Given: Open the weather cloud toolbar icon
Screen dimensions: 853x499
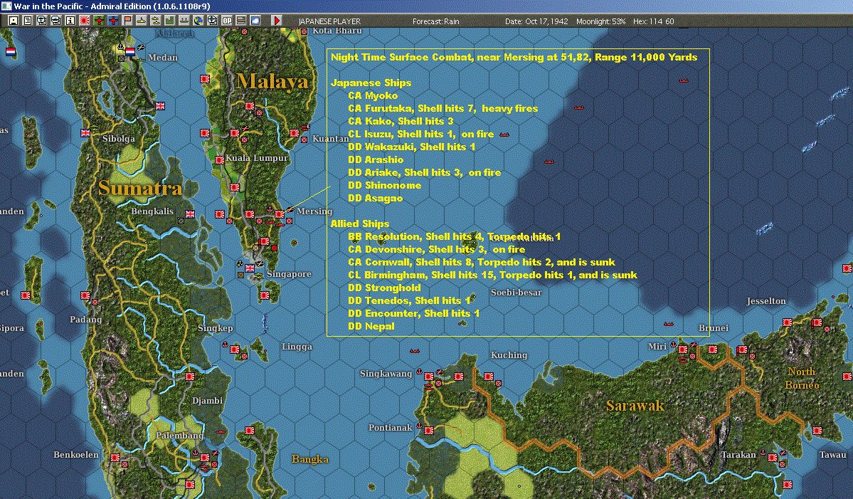Looking at the screenshot, I should pos(255,21).
